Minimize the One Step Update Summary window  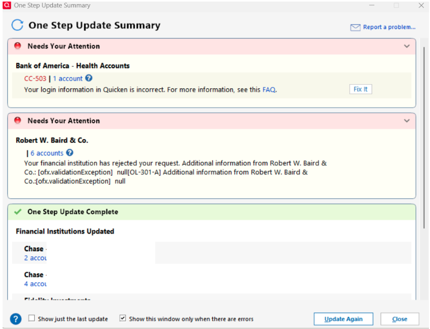(x=372, y=5)
